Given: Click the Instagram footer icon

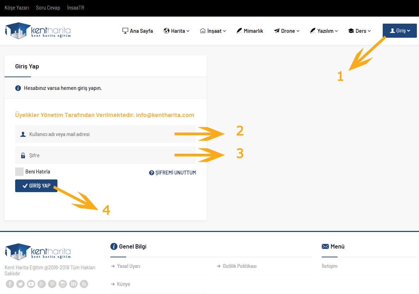Looking at the screenshot, I should point(63,284).
